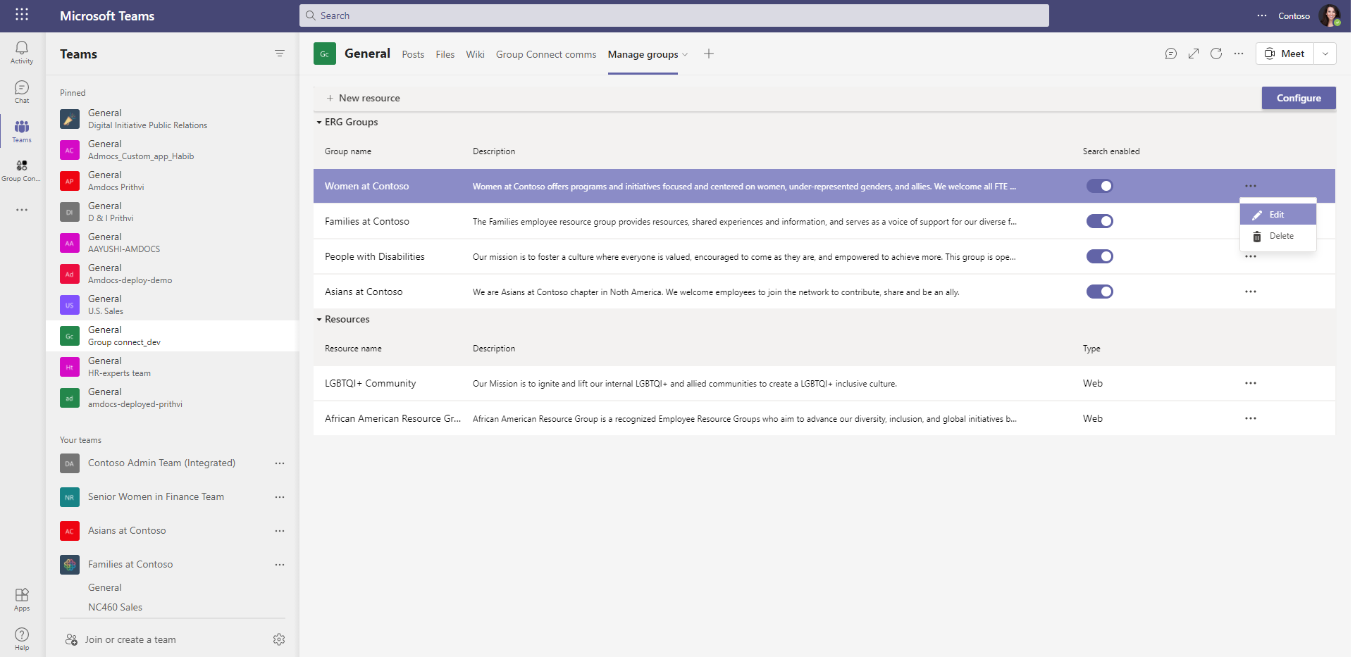Switch to Group Connect comms tab
The height and width of the screenshot is (657, 1355).
546,54
